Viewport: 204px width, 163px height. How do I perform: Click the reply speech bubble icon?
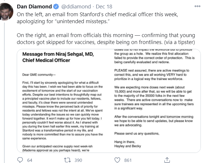(x=20, y=160)
